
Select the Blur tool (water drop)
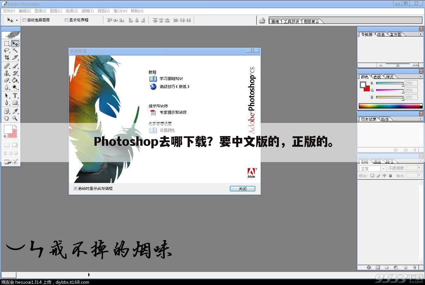(x=7, y=87)
